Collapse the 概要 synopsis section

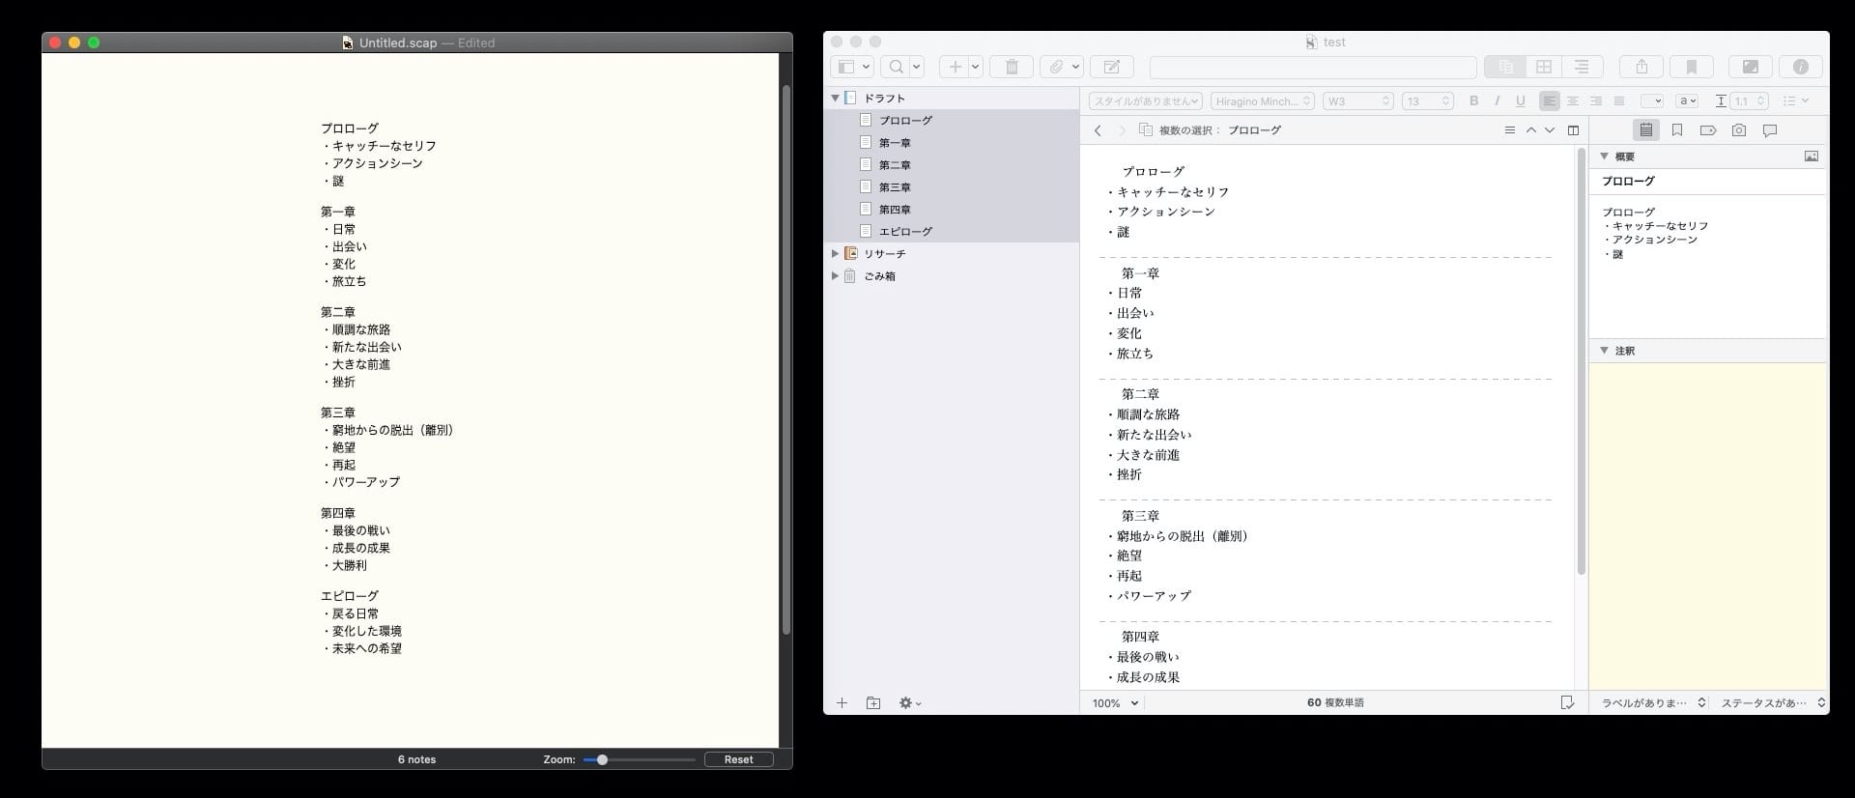(x=1605, y=157)
